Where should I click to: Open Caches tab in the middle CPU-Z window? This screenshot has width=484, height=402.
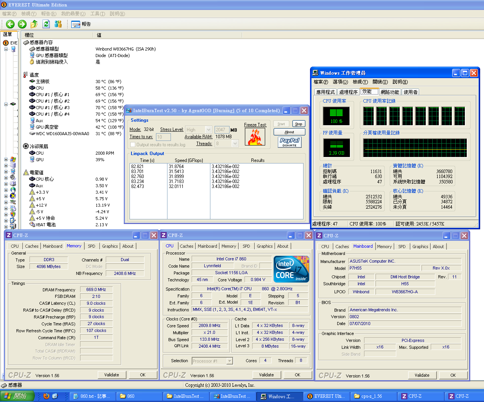point(187,246)
